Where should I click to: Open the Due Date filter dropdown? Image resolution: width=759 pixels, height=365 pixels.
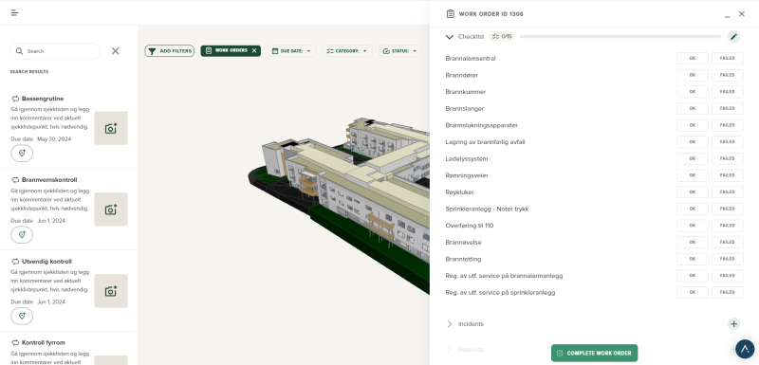[x=292, y=51]
